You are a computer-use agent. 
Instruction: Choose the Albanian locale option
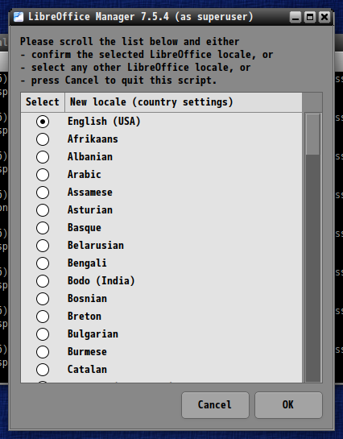pos(43,157)
